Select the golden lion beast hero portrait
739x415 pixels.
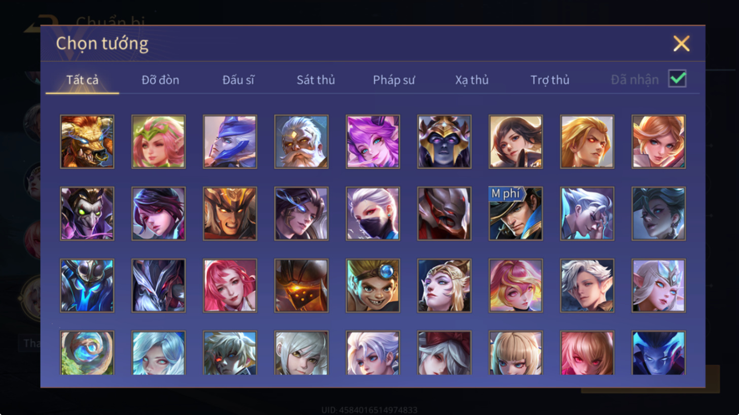click(x=87, y=141)
